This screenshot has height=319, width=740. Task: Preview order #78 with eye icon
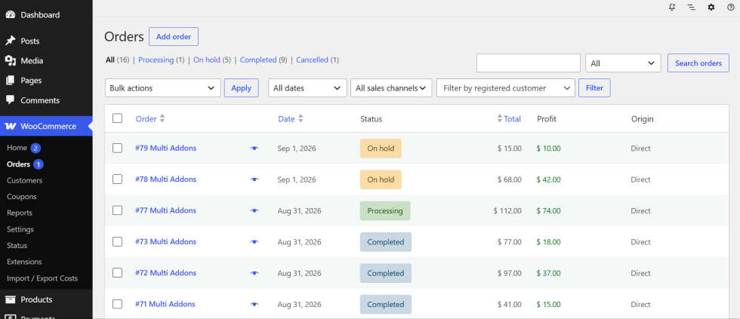[x=254, y=179]
